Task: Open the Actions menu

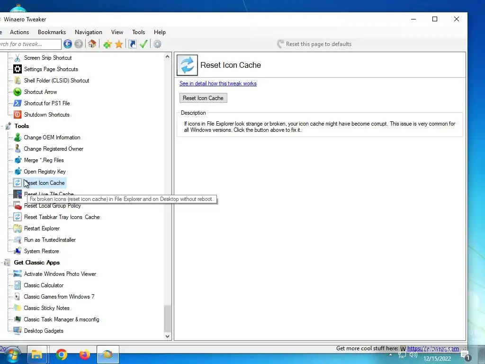Action: point(19,32)
